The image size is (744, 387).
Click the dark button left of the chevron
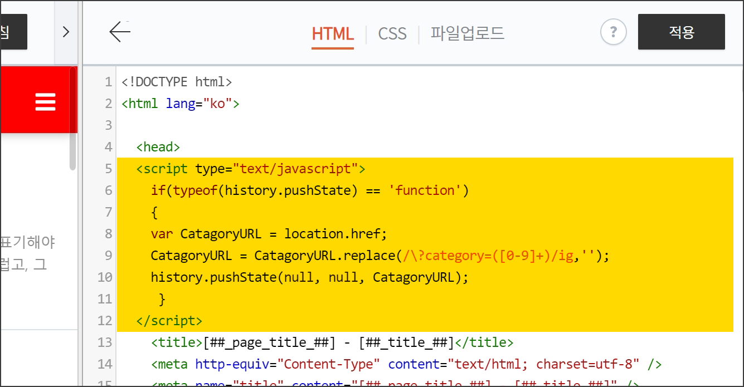tap(13, 32)
